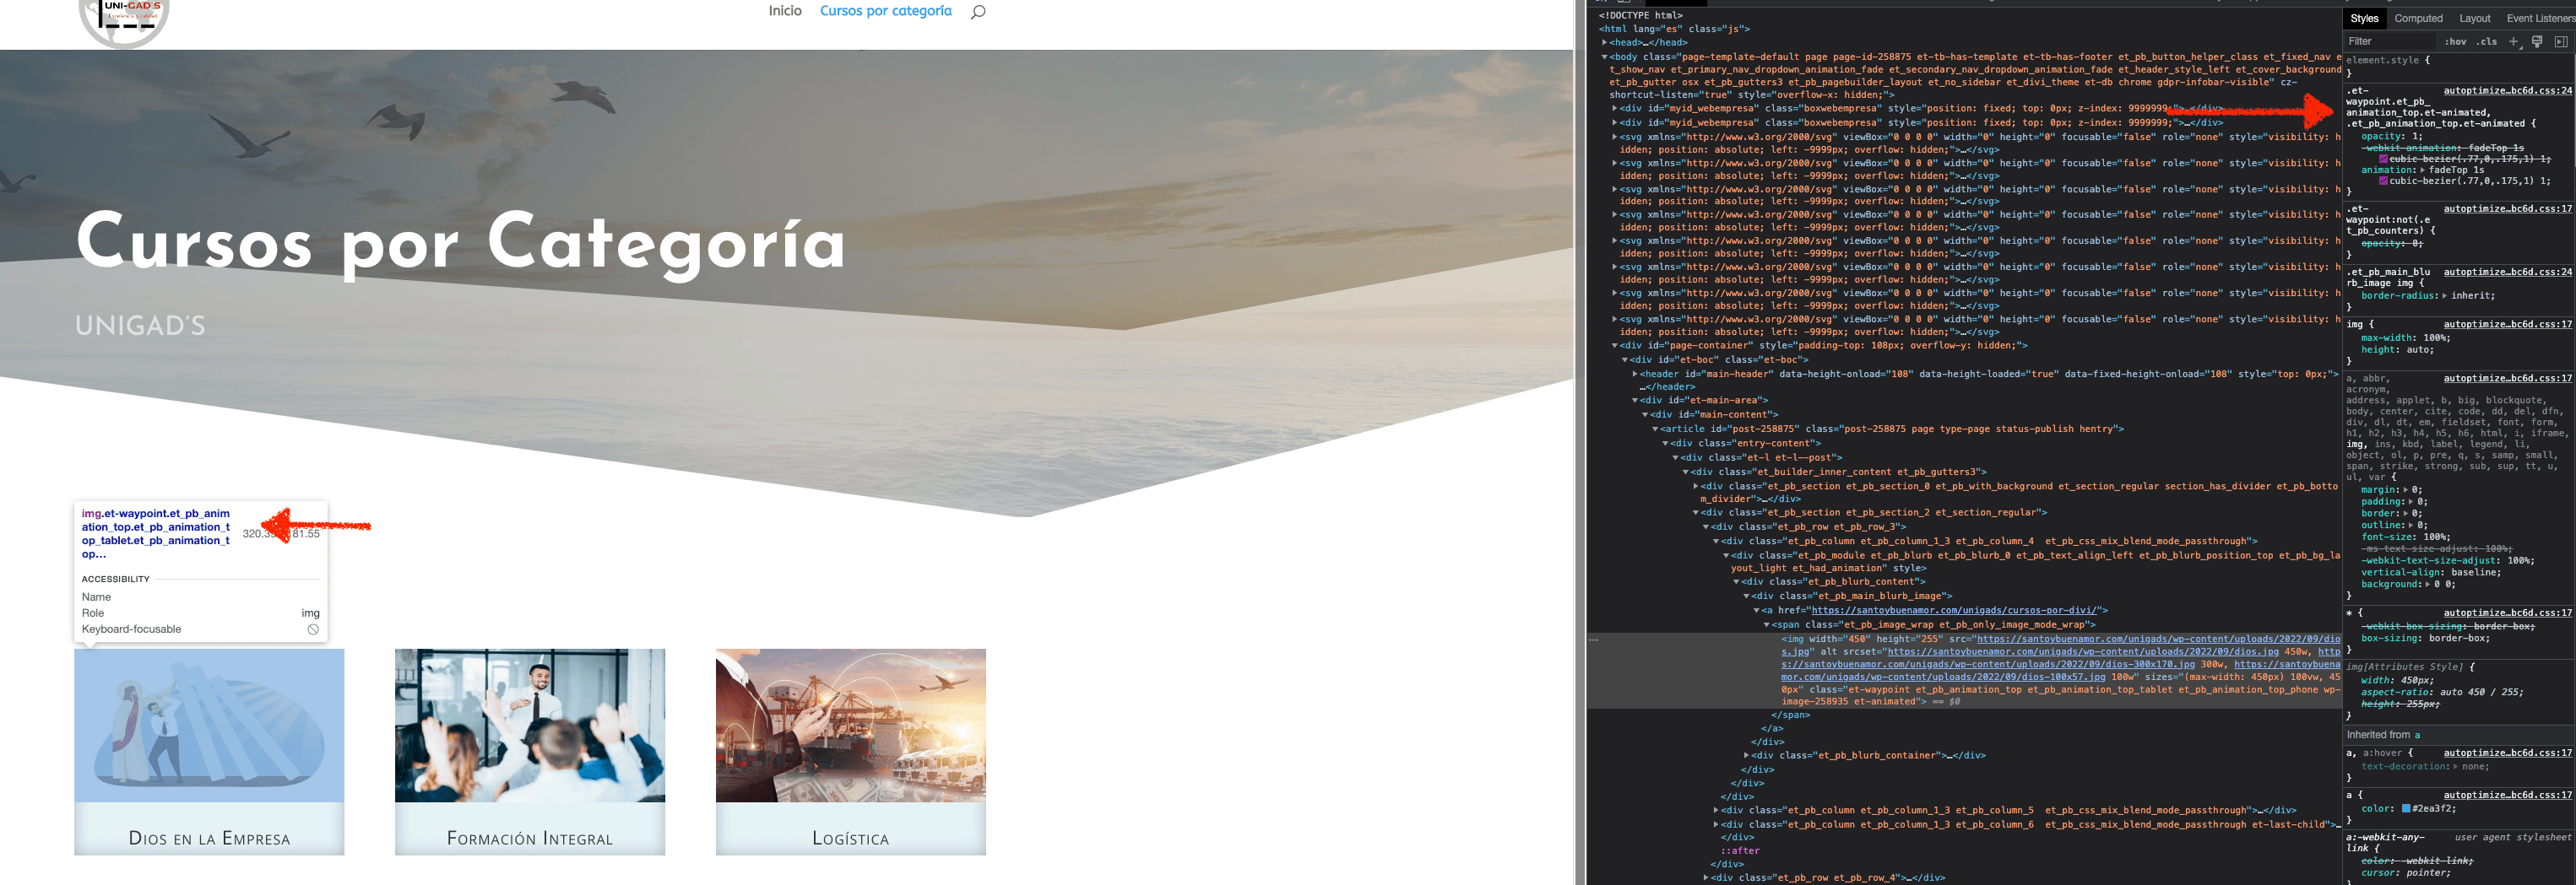Image resolution: width=2576 pixels, height=885 pixels.
Task: Expand the et_pb_column_5 div node
Action: coord(1716,811)
